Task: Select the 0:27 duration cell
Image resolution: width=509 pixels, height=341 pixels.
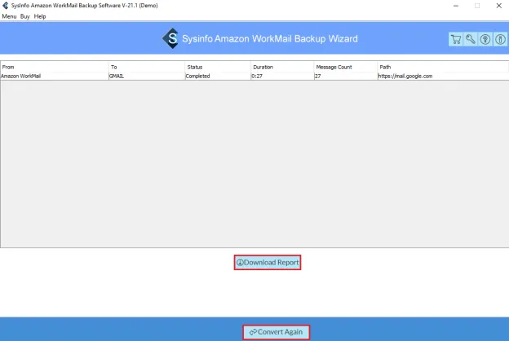Action: tap(282, 77)
